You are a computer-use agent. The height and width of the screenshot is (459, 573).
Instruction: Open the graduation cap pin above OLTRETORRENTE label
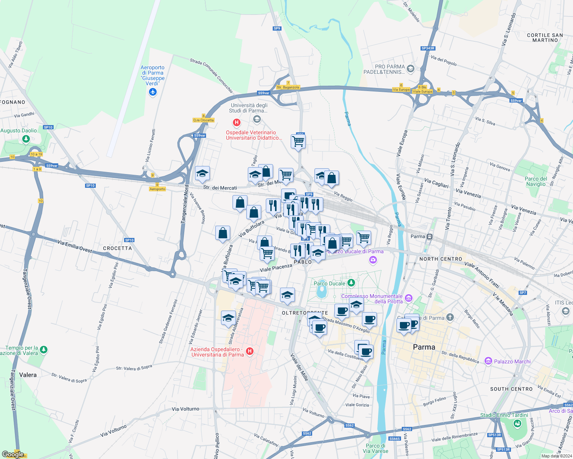287,296
